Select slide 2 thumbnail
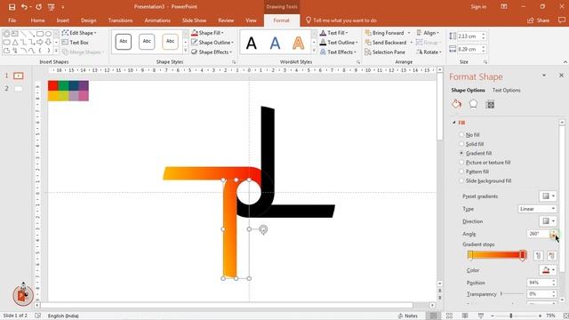Viewport: 569px width, 320px height. pos(18,89)
